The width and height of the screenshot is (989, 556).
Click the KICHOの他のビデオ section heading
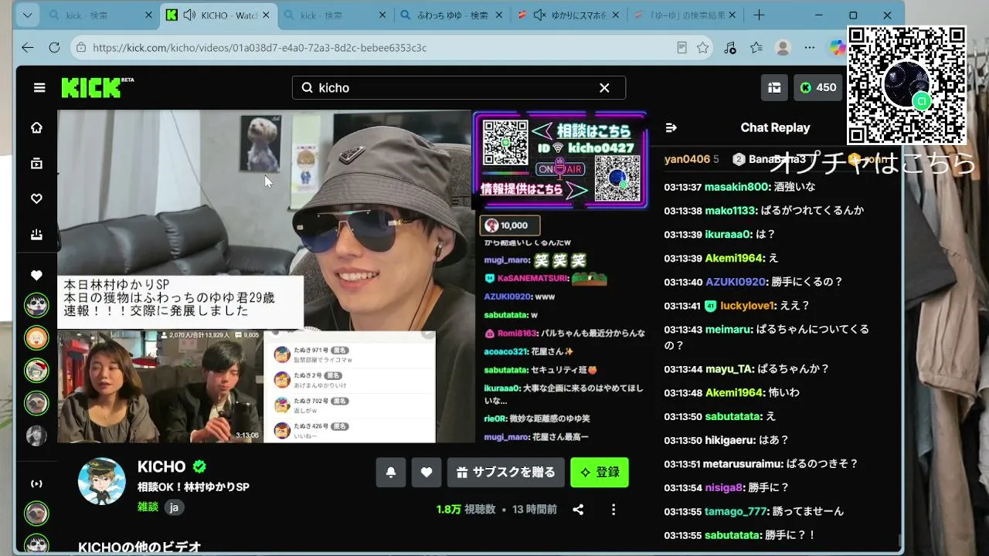click(140, 547)
